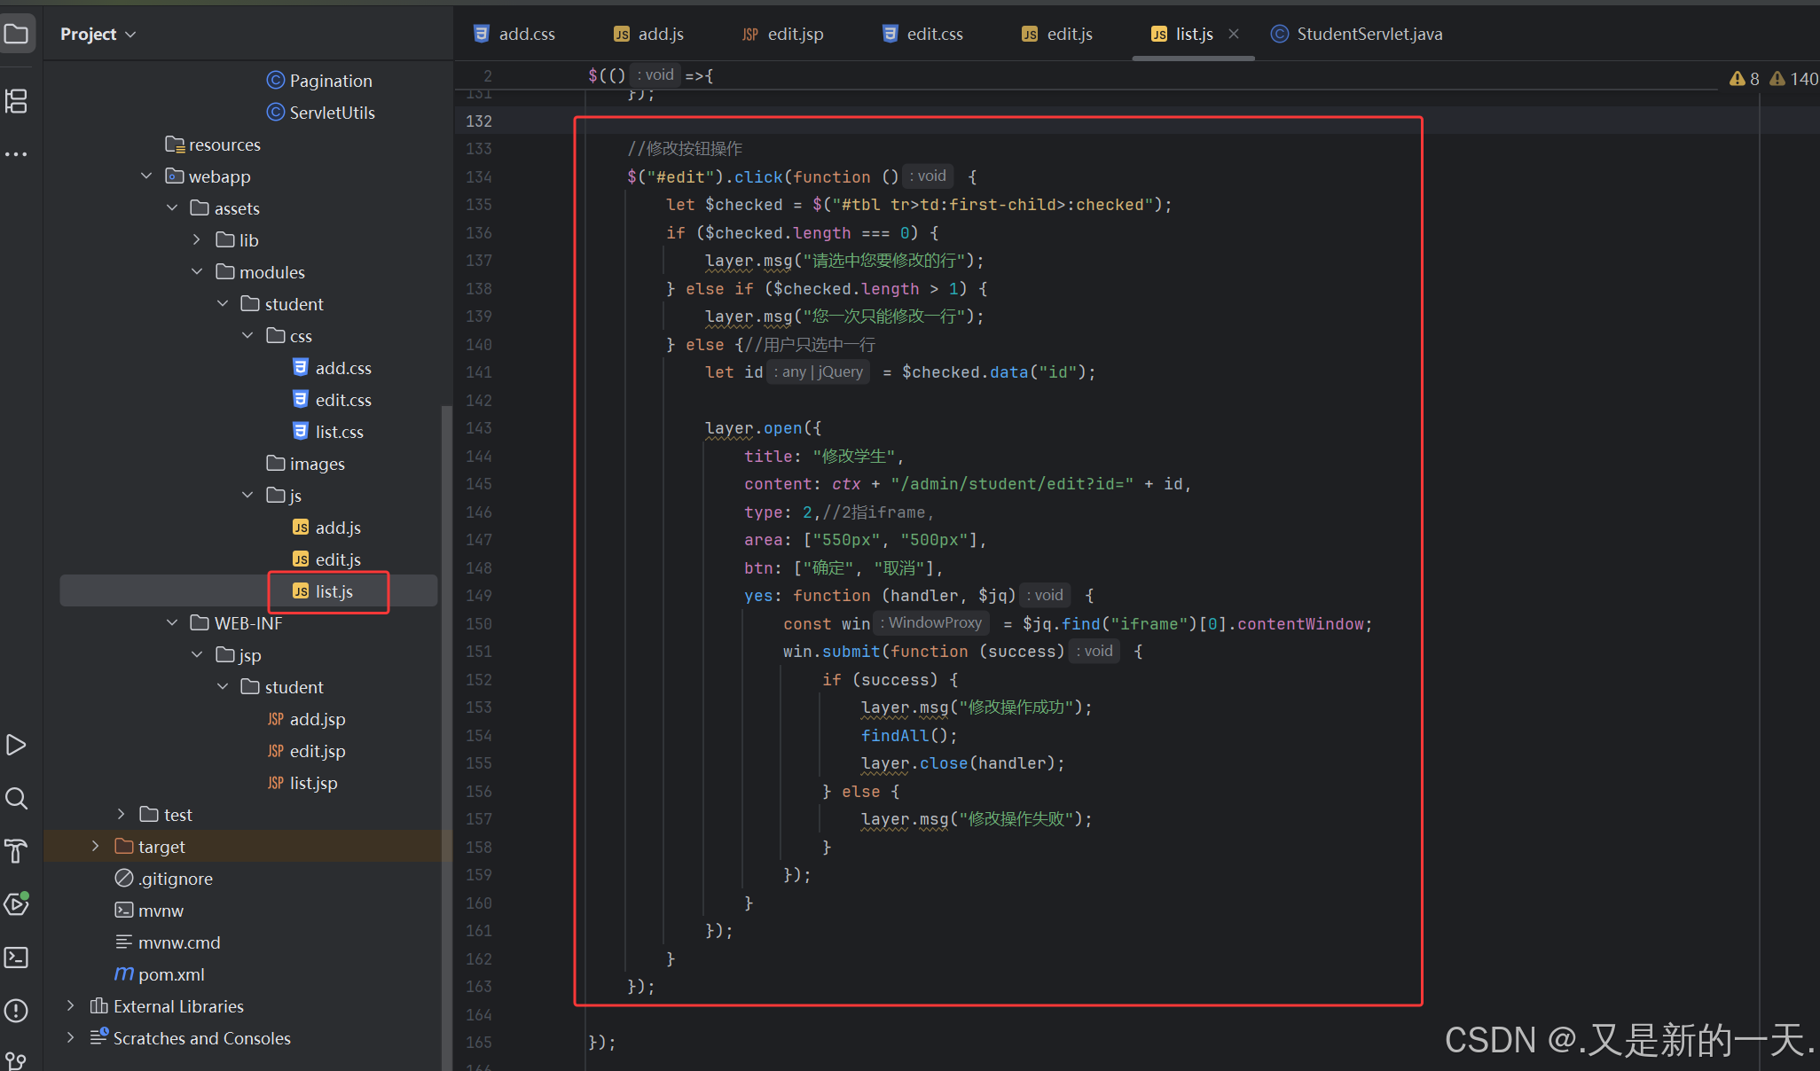Expand Scratches and Consoles node

coord(71,1038)
